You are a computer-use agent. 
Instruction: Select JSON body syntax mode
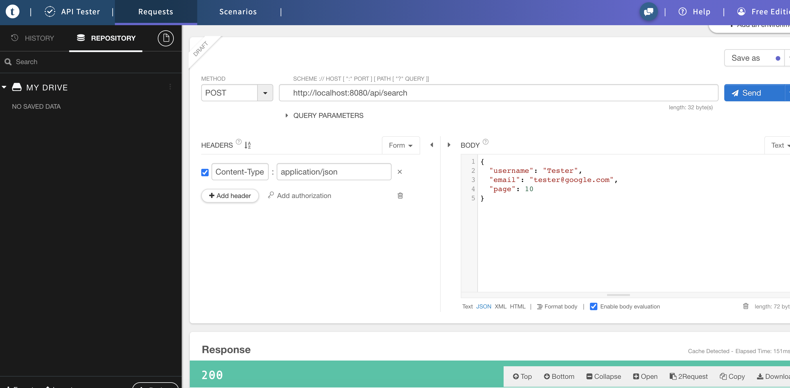(483, 306)
